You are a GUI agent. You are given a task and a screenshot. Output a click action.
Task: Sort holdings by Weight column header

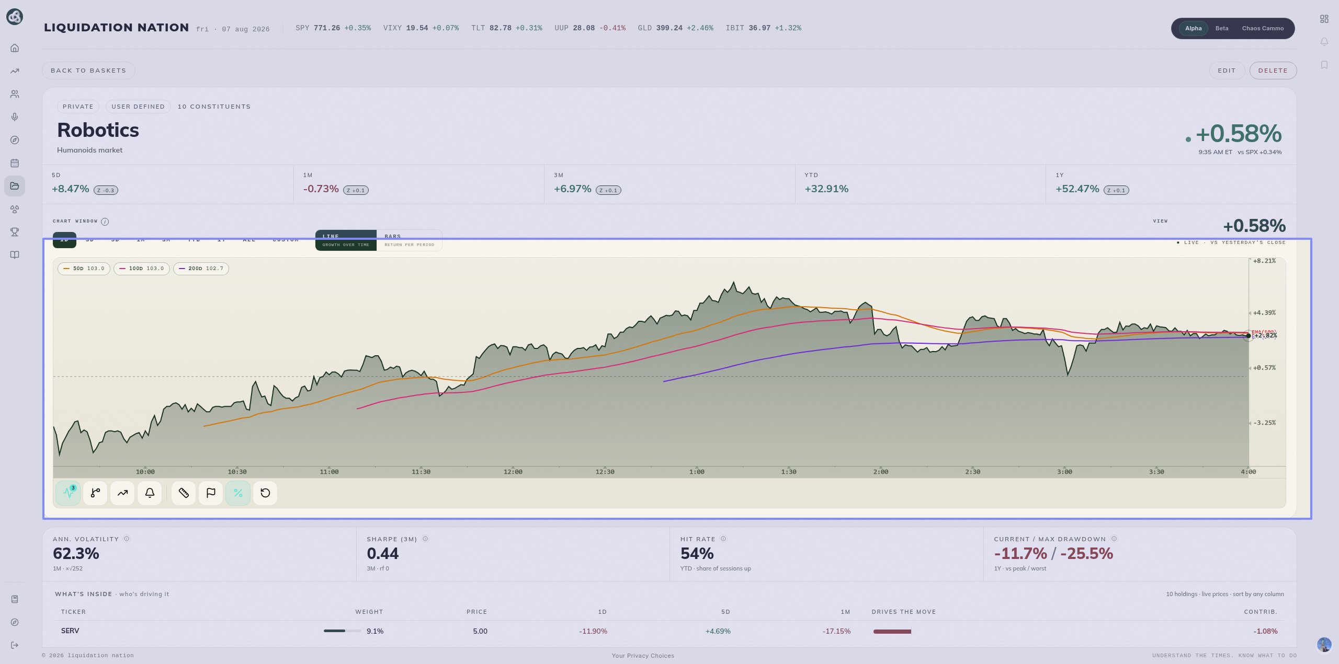(369, 612)
